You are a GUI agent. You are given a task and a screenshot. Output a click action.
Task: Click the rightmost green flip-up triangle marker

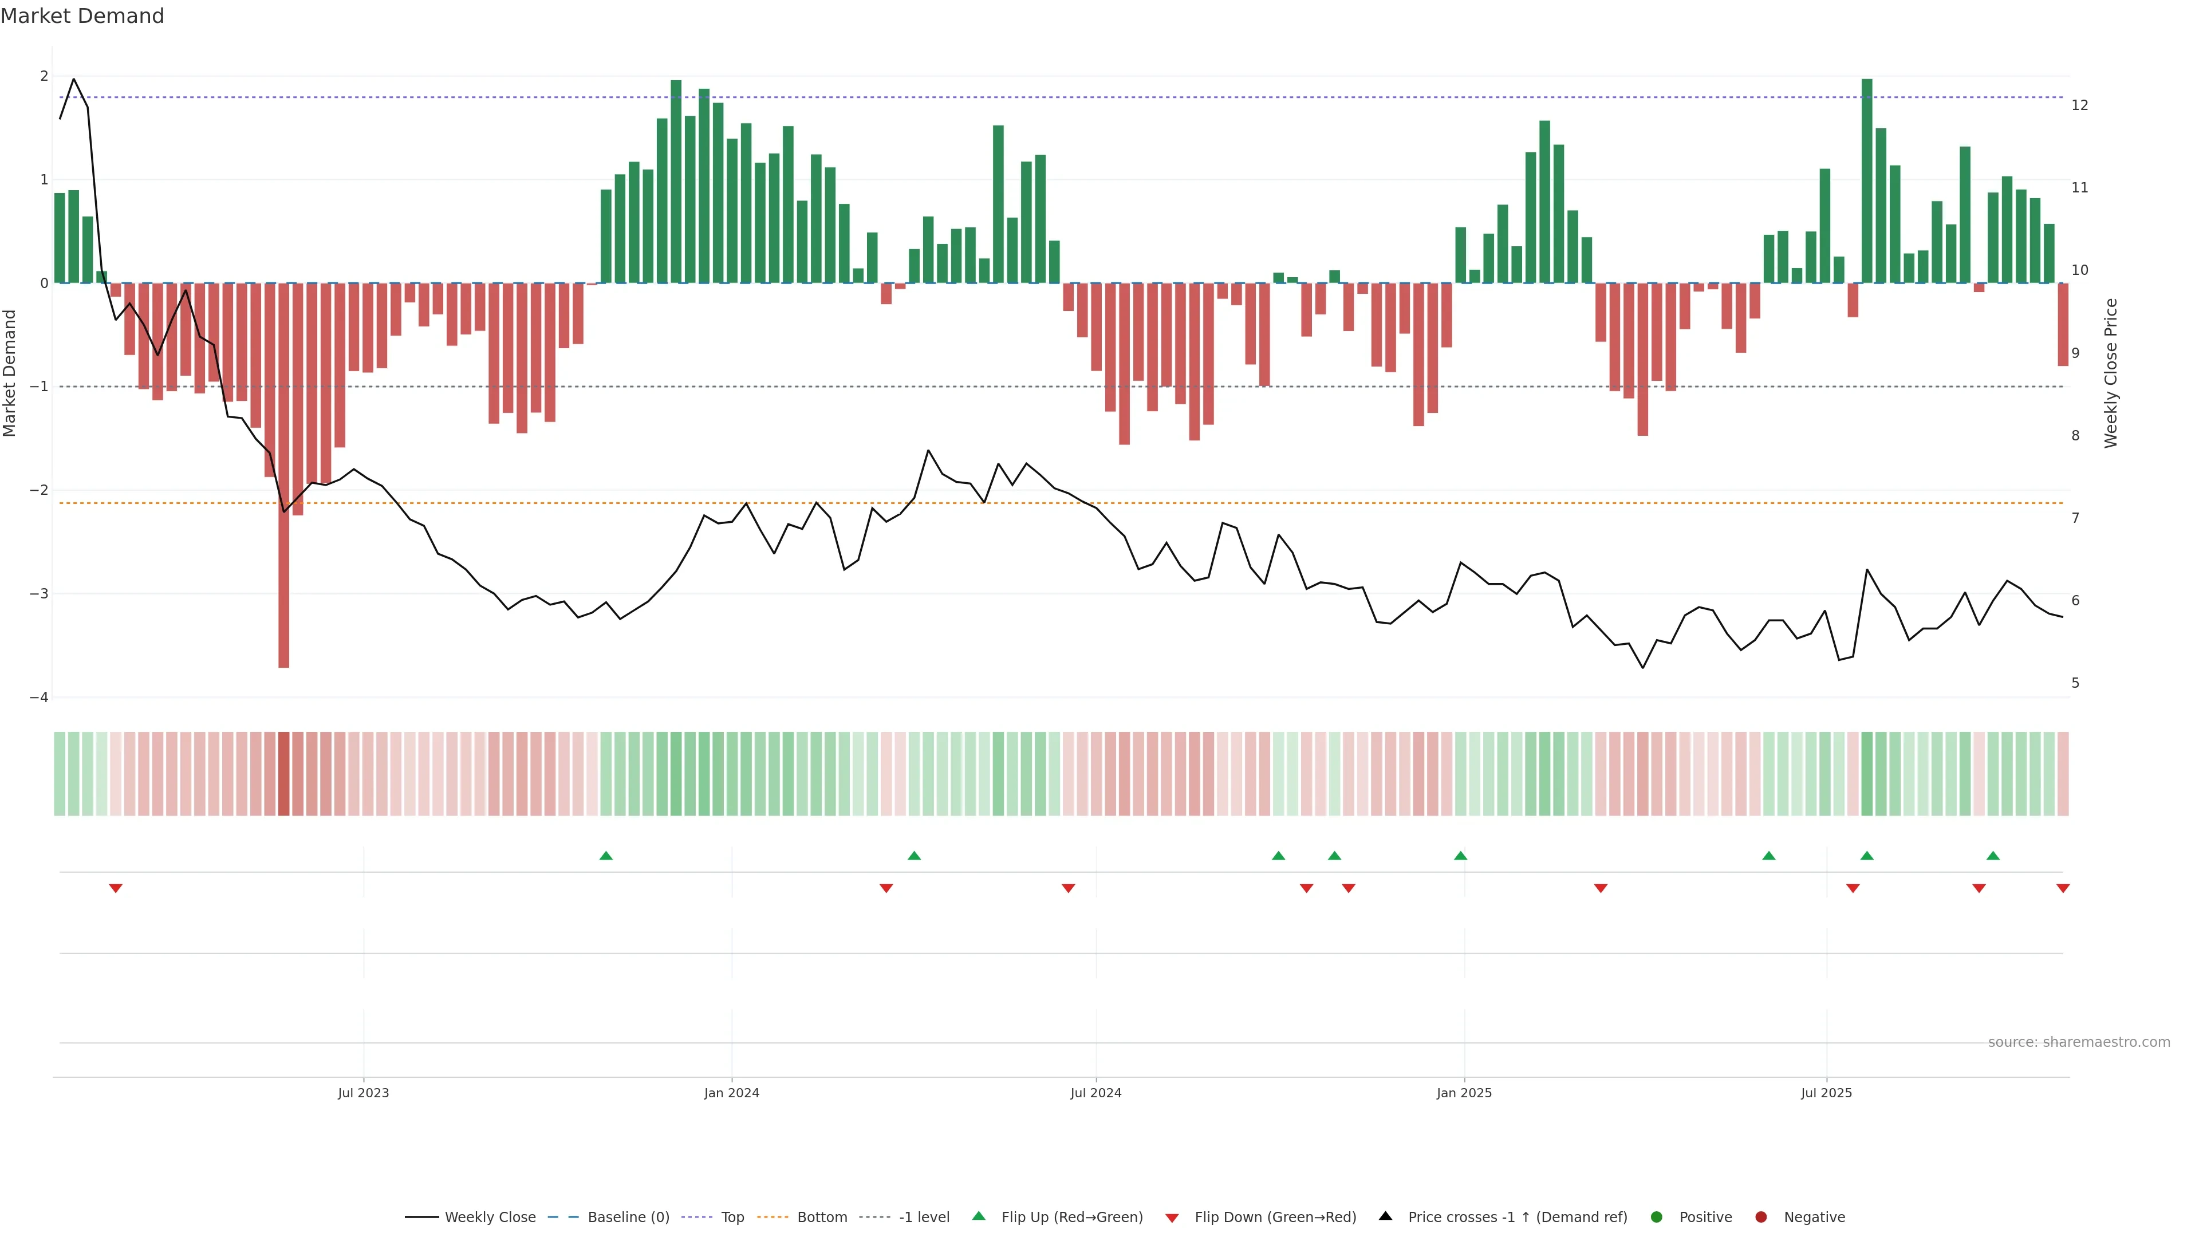pyautogui.click(x=1992, y=856)
